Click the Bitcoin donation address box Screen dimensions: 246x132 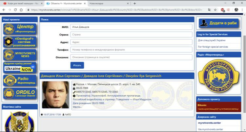[x=219, y=107]
